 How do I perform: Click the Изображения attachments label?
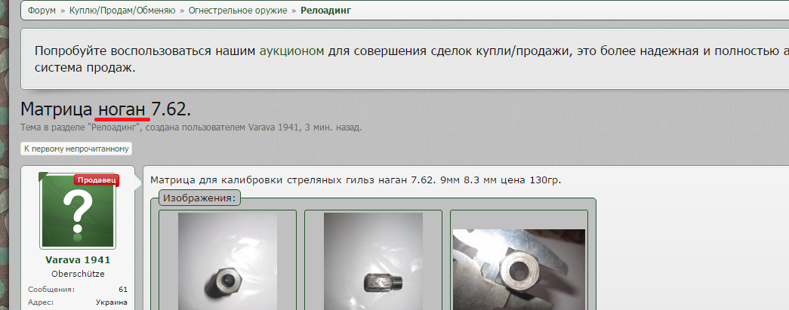(x=200, y=198)
